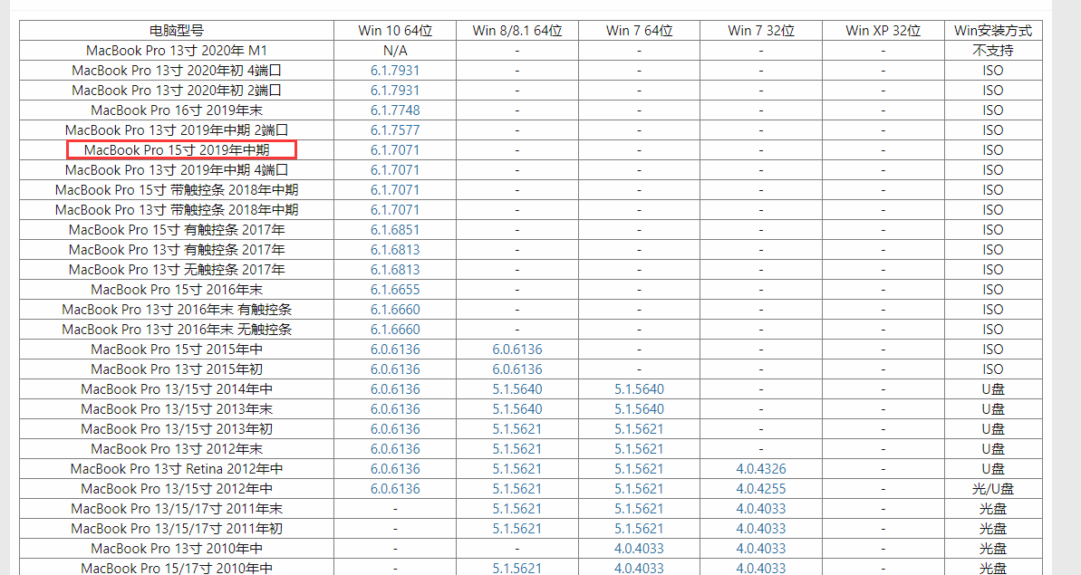Open Win 8/8.1 5.1.5621 link for 13/15/17寸 2011年末
1081x575 pixels.
click(x=517, y=510)
